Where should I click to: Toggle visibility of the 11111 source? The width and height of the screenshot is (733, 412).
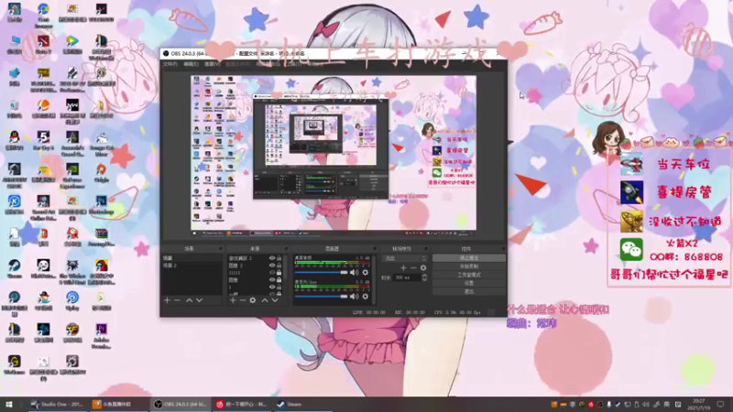point(272,272)
